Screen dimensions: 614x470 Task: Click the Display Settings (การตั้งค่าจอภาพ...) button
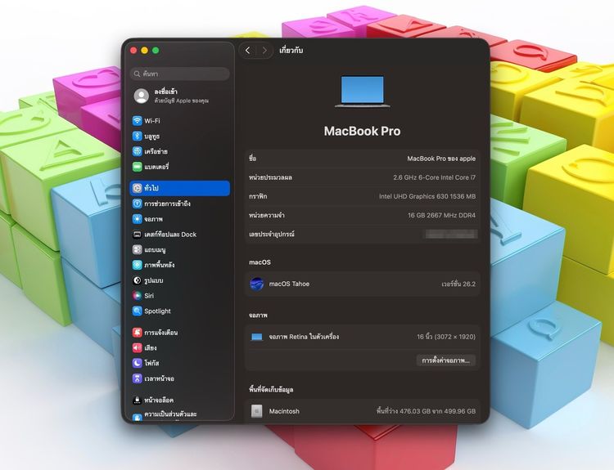[445, 360]
